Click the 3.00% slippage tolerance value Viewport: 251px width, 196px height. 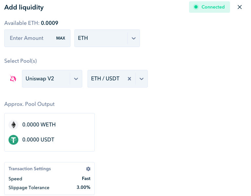coord(84,188)
